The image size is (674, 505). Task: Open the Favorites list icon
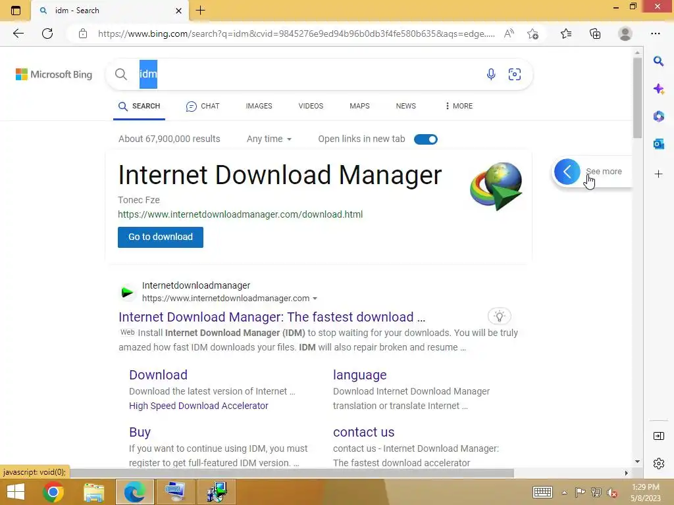(x=566, y=34)
